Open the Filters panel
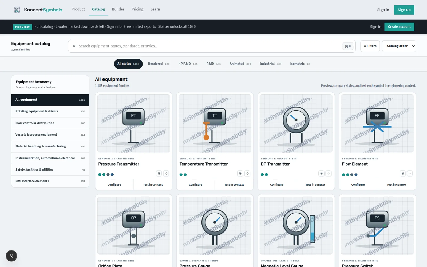 click(x=370, y=46)
